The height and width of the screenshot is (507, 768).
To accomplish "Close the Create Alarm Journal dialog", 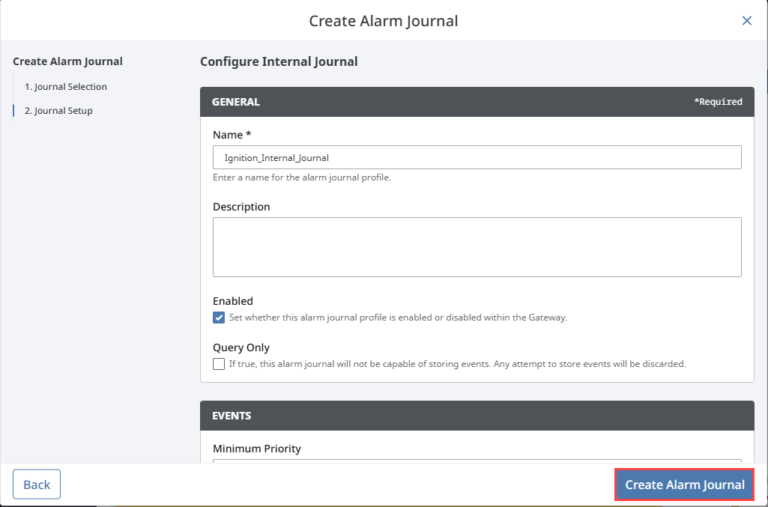I will pyautogui.click(x=746, y=20).
